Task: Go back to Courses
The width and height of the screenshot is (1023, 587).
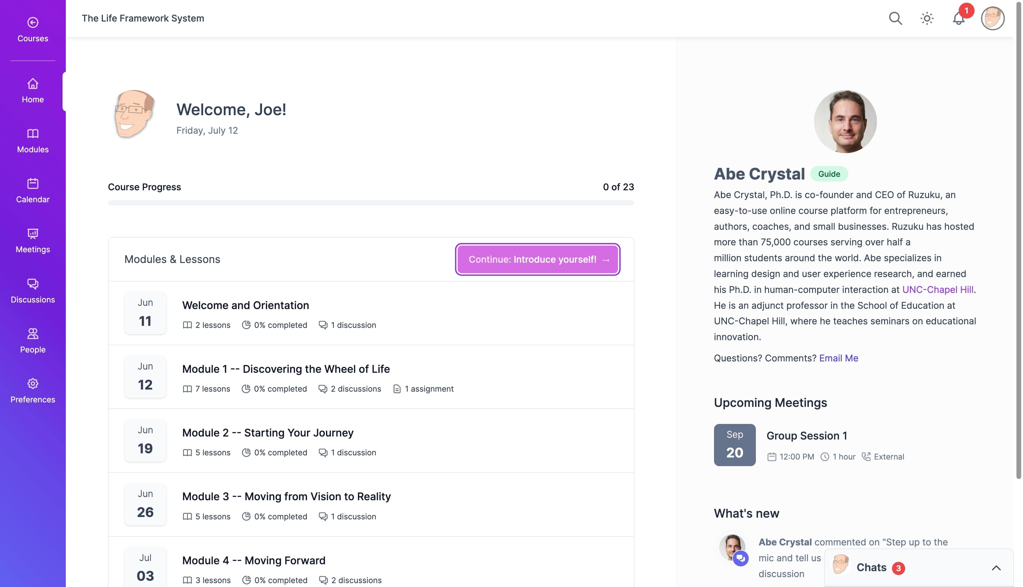Action: [x=33, y=29]
